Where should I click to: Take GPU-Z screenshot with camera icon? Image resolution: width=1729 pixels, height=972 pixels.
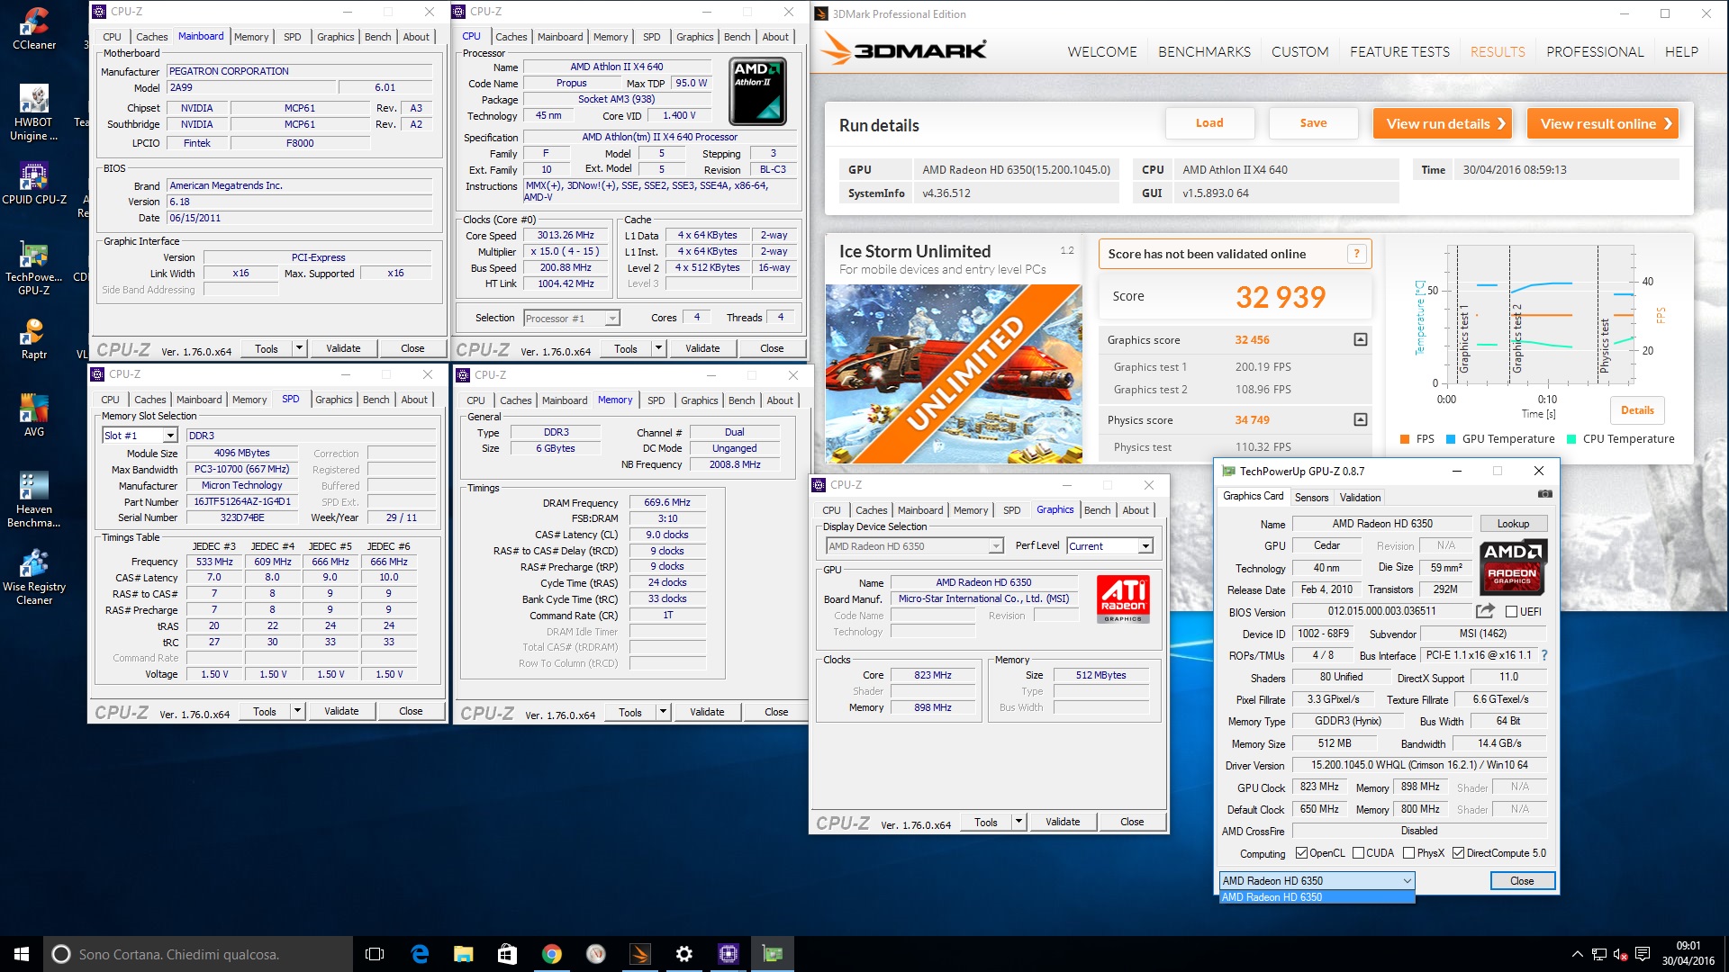[x=1544, y=494]
